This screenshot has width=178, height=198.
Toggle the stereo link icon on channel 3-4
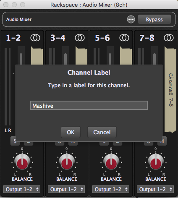click(x=80, y=38)
